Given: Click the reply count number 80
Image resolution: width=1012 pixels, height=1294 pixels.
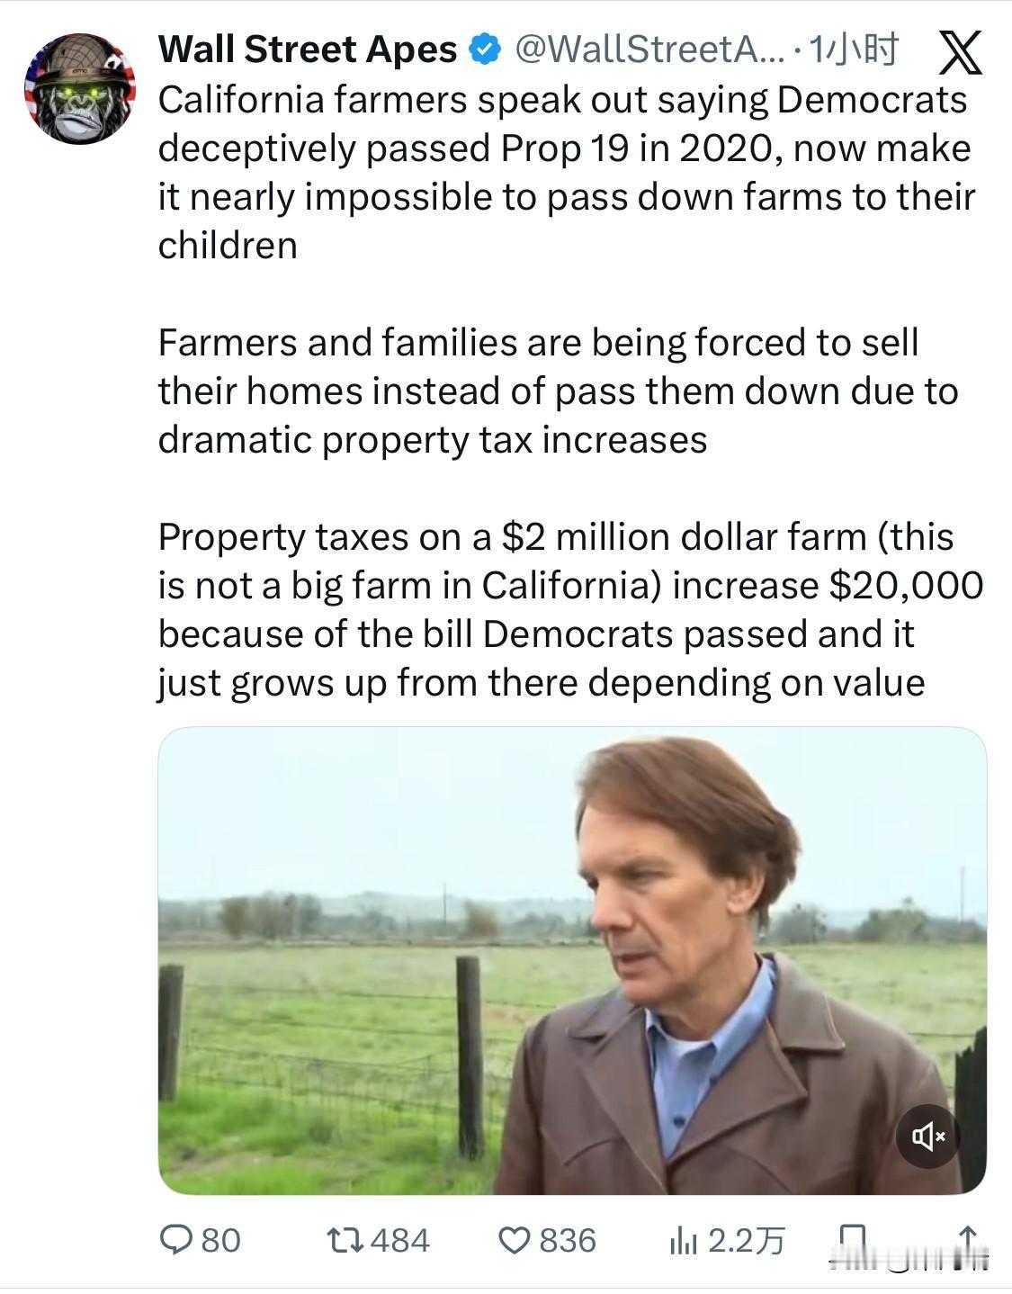Looking at the screenshot, I should coord(220,1240).
